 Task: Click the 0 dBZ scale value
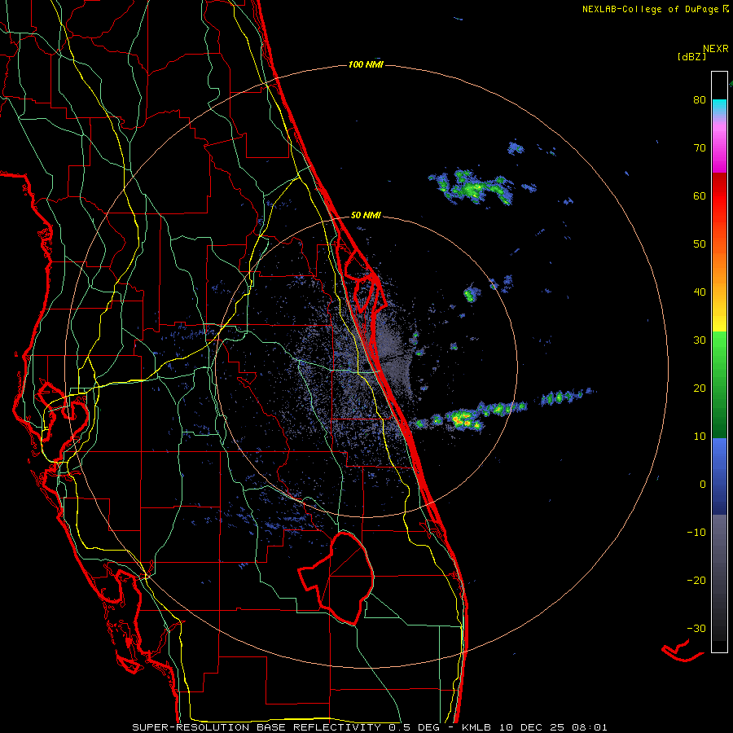point(703,485)
